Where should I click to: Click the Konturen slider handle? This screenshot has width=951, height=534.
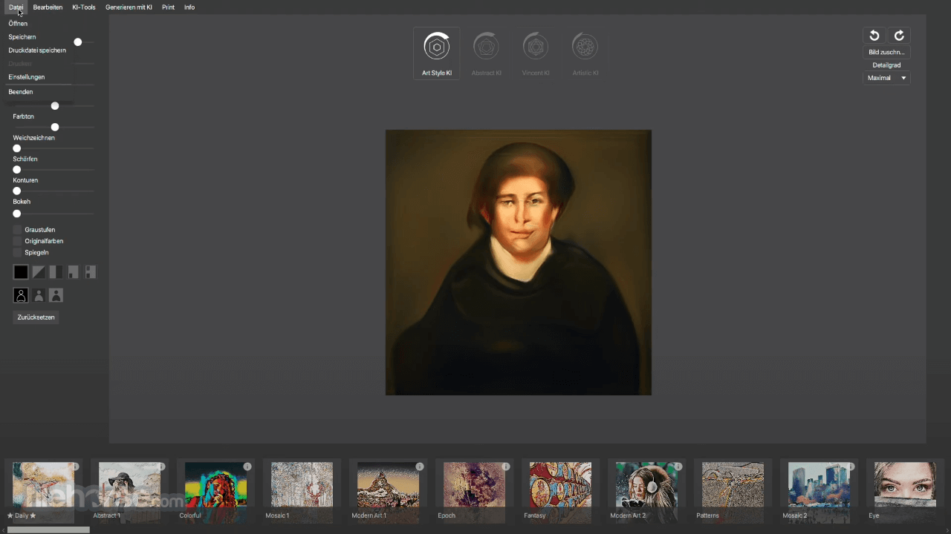(x=17, y=191)
